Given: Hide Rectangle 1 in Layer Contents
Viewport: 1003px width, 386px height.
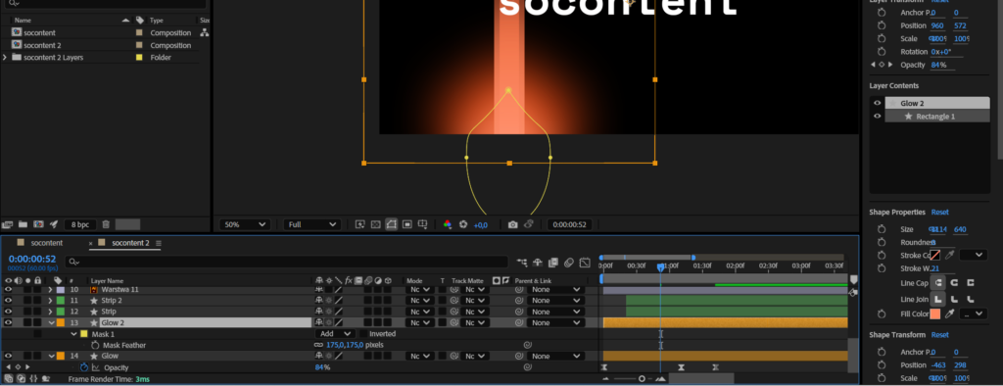Looking at the screenshot, I should click(877, 116).
